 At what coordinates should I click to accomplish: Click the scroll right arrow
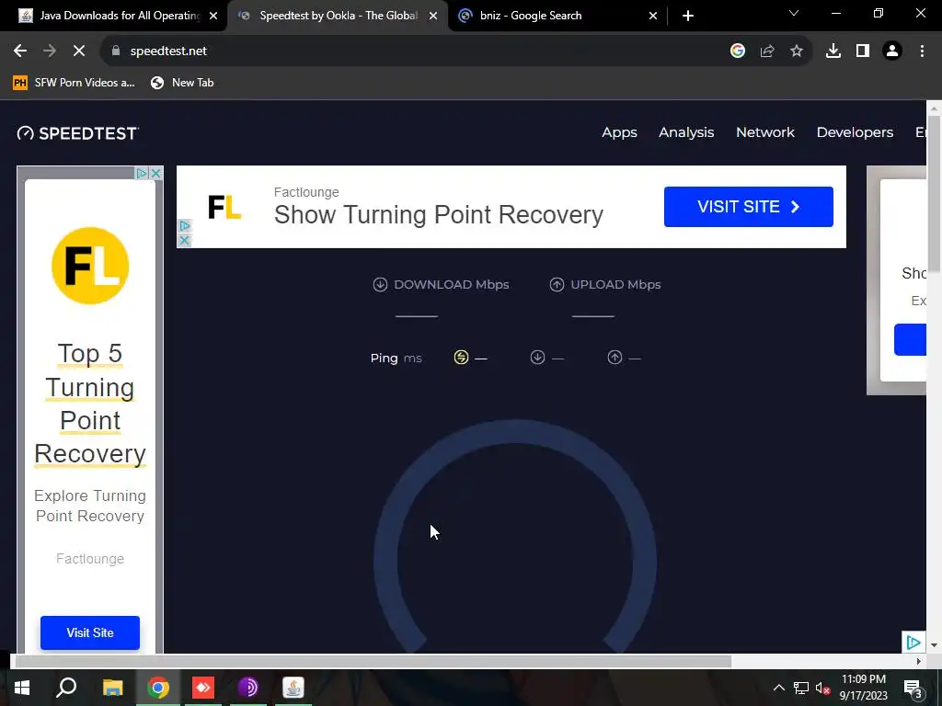(919, 661)
